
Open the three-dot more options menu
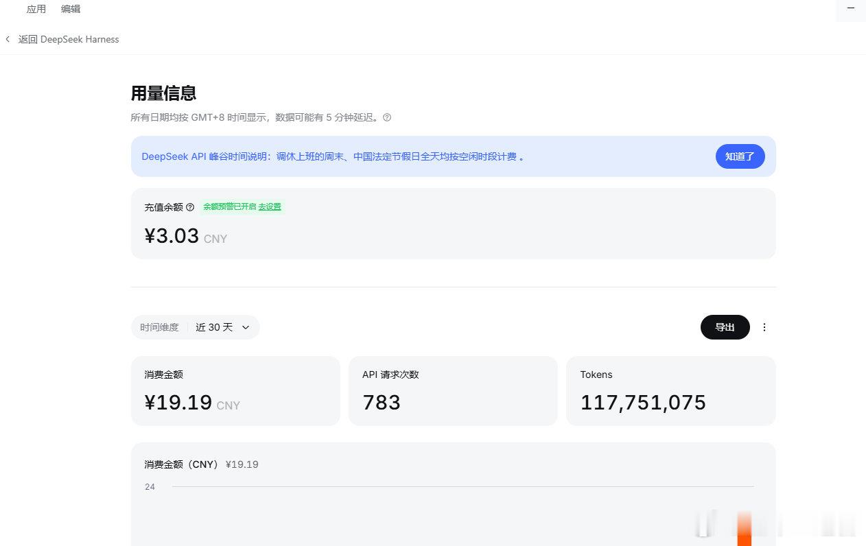click(764, 327)
